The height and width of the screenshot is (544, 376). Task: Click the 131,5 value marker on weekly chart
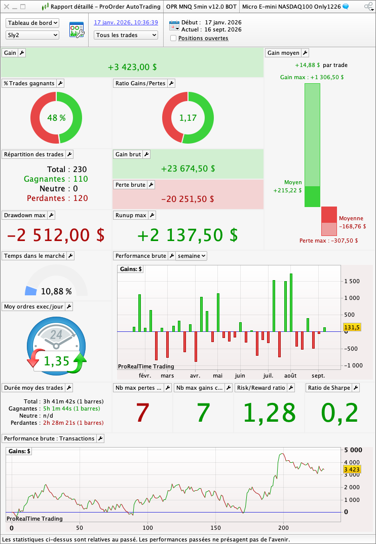(352, 327)
